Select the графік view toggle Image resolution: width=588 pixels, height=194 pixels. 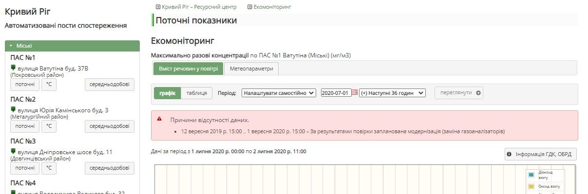pyautogui.click(x=167, y=93)
